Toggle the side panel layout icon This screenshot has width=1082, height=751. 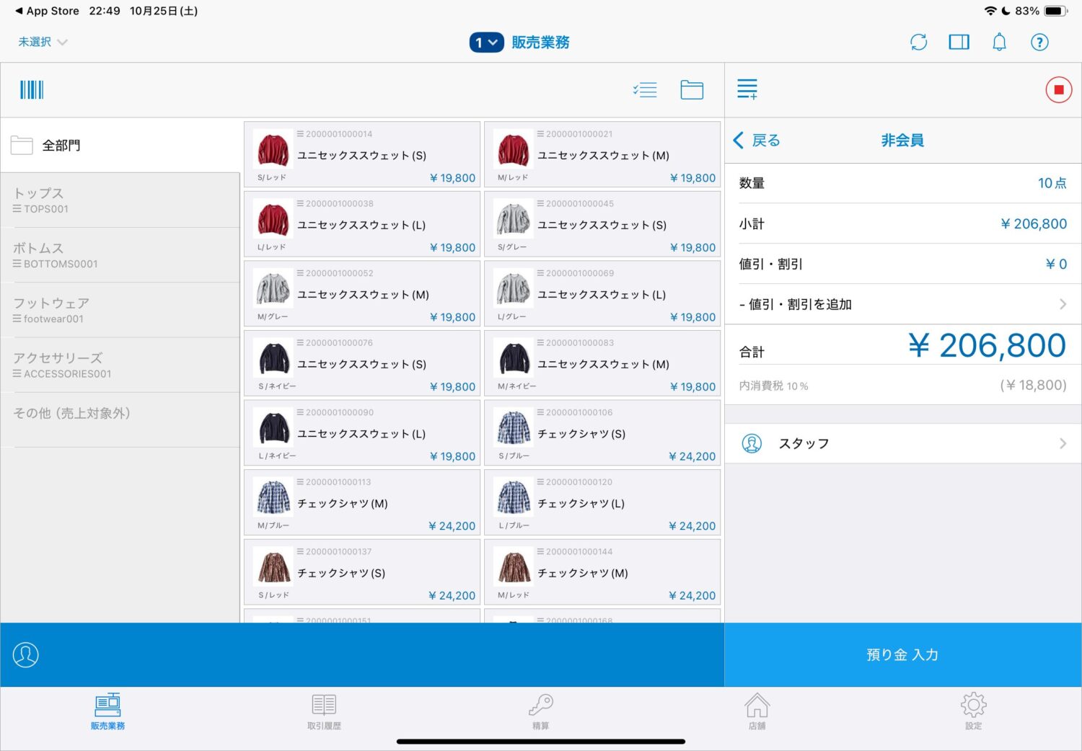959,43
